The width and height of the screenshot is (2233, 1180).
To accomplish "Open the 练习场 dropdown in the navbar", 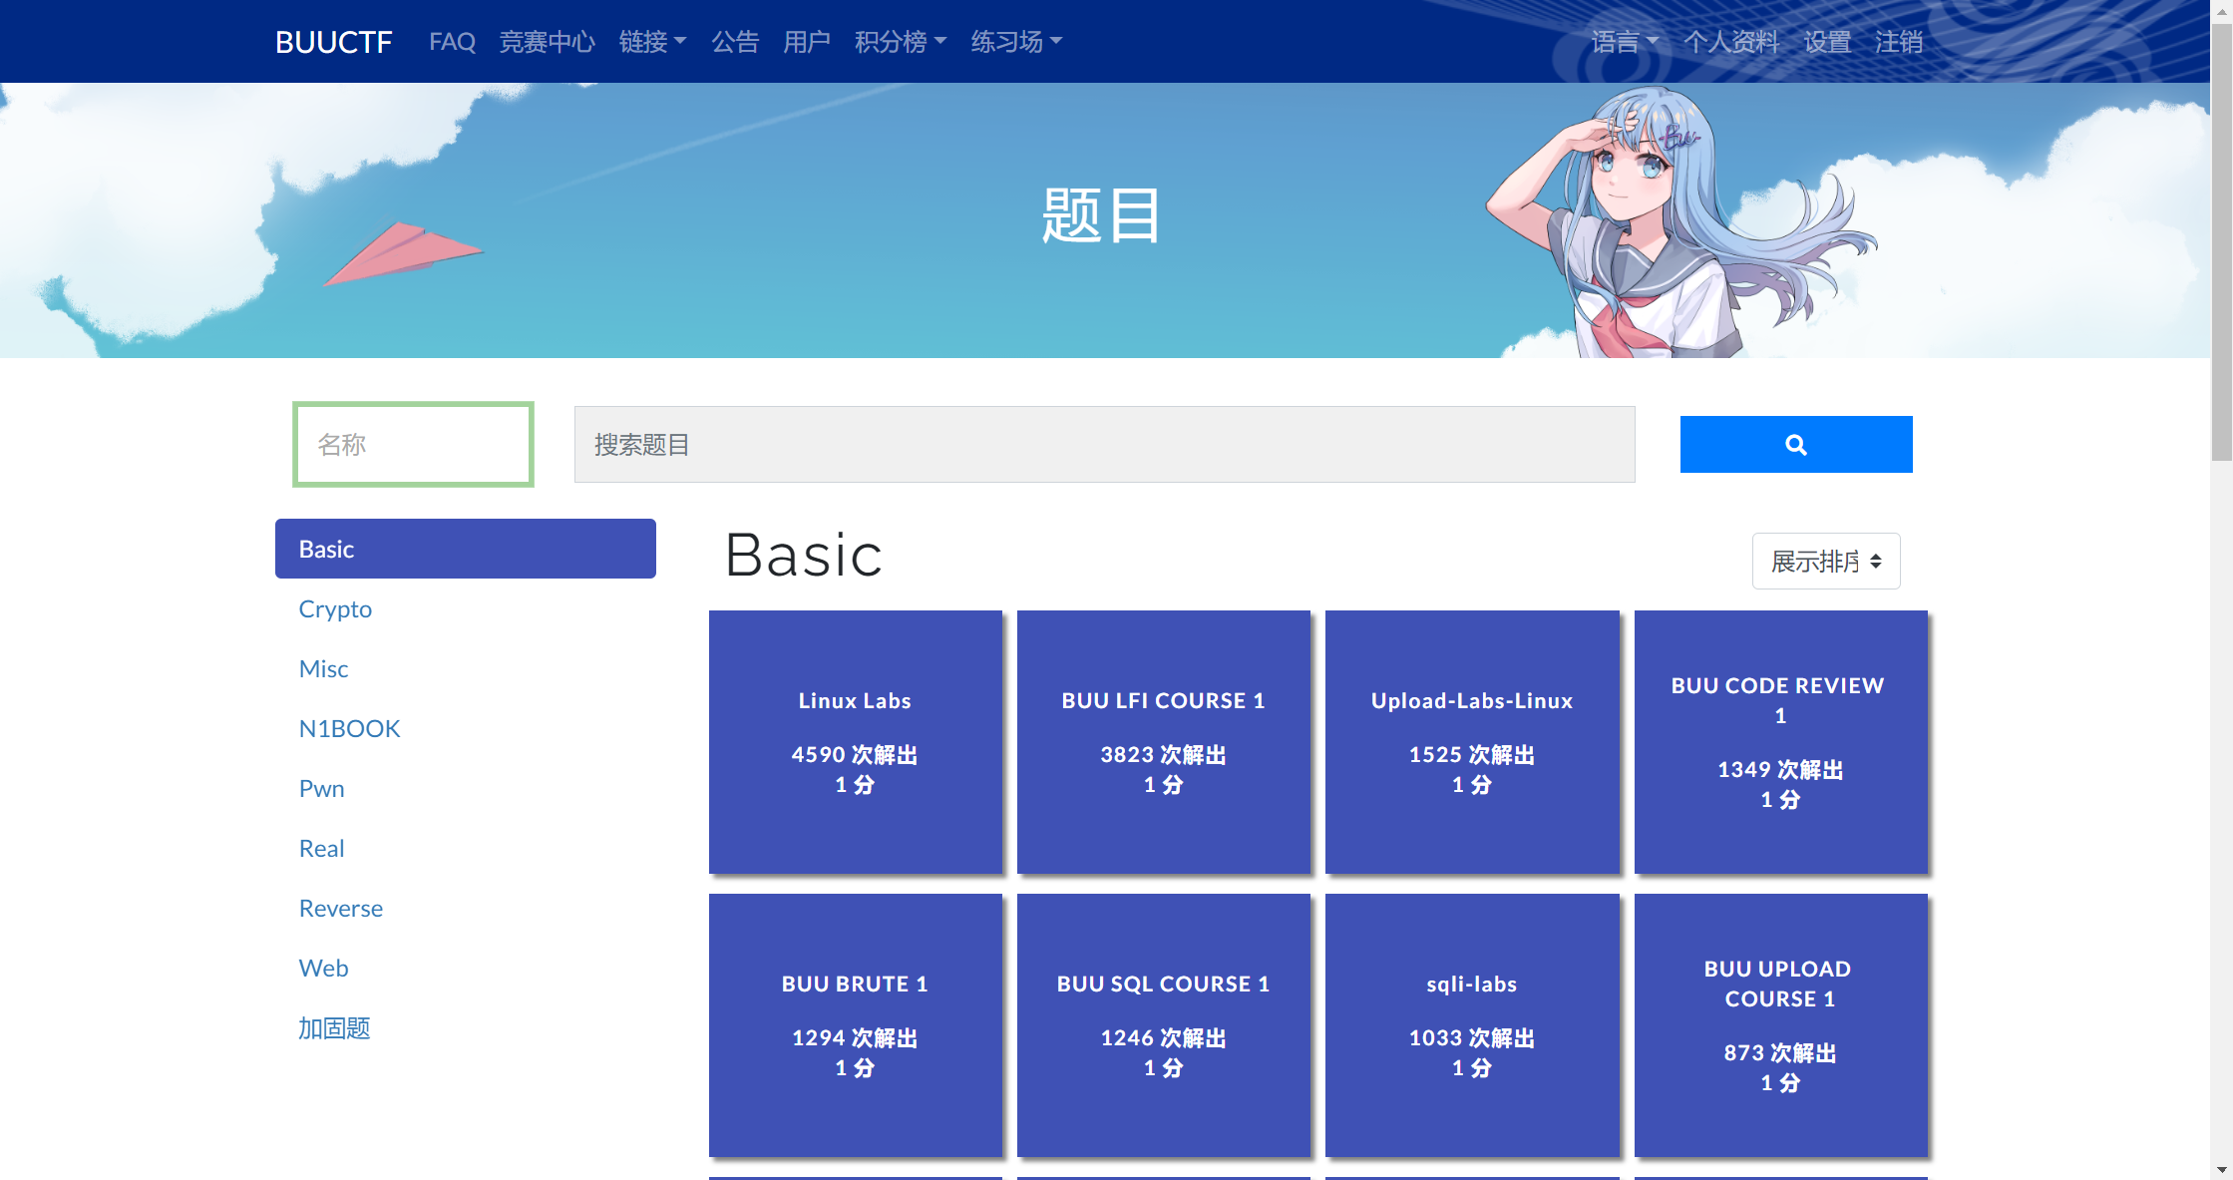I will (1015, 42).
